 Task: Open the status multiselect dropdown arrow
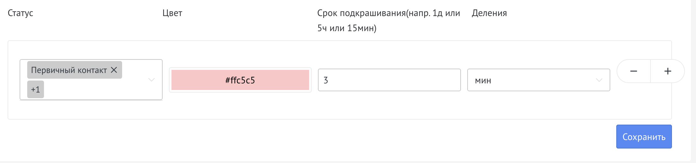coord(152,80)
